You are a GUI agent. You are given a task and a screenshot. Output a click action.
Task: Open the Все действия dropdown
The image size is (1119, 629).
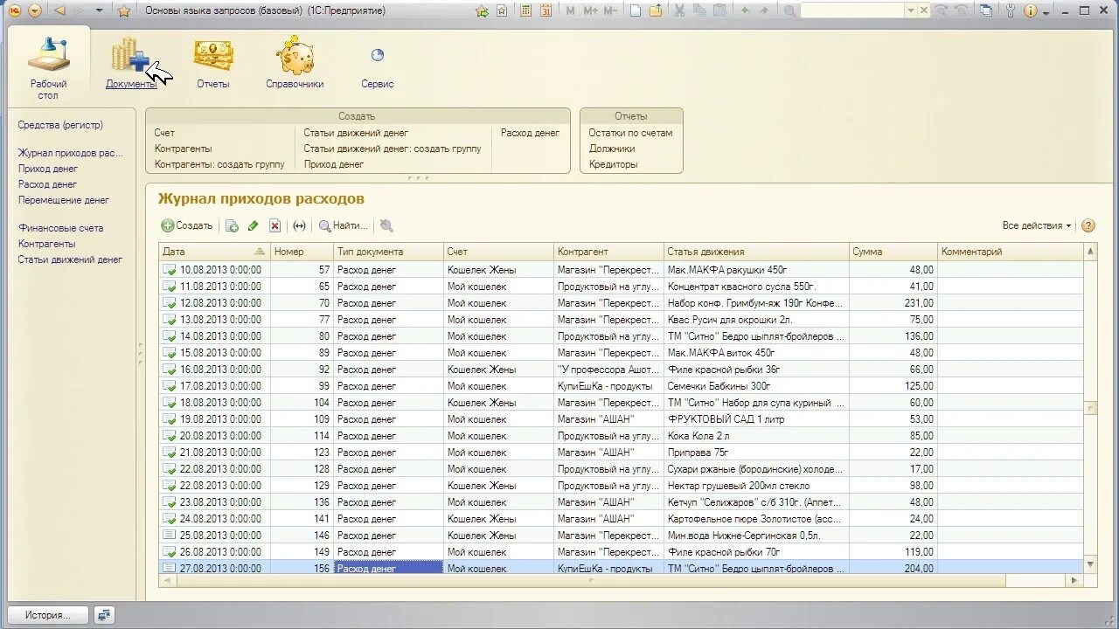point(1037,225)
